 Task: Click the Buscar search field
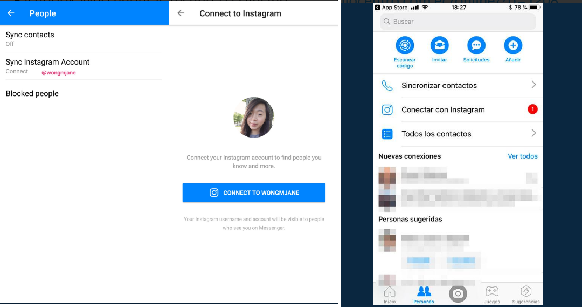(x=458, y=22)
